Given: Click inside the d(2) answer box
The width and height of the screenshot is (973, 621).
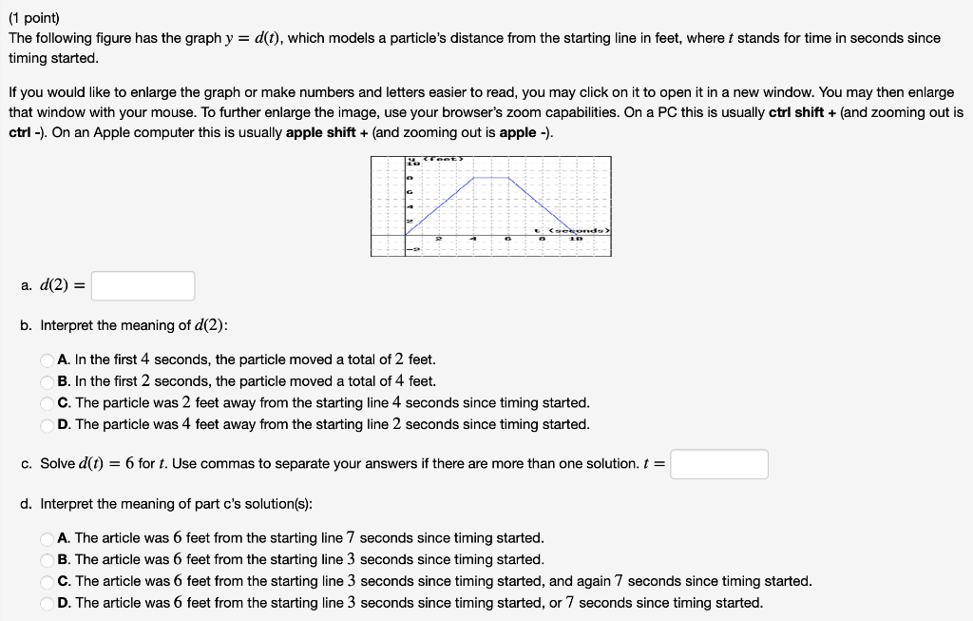Looking at the screenshot, I should (x=143, y=285).
